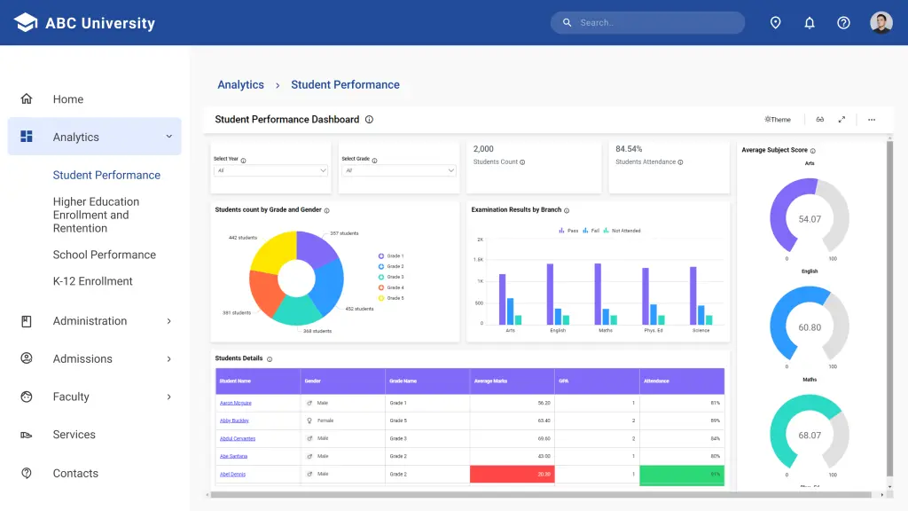
Task: Expand the dashboard to fullscreen
Action: [x=841, y=119]
